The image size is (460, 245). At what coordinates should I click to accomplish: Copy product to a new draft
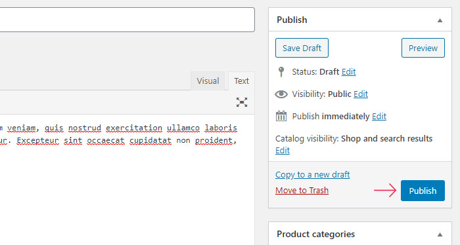click(x=312, y=174)
